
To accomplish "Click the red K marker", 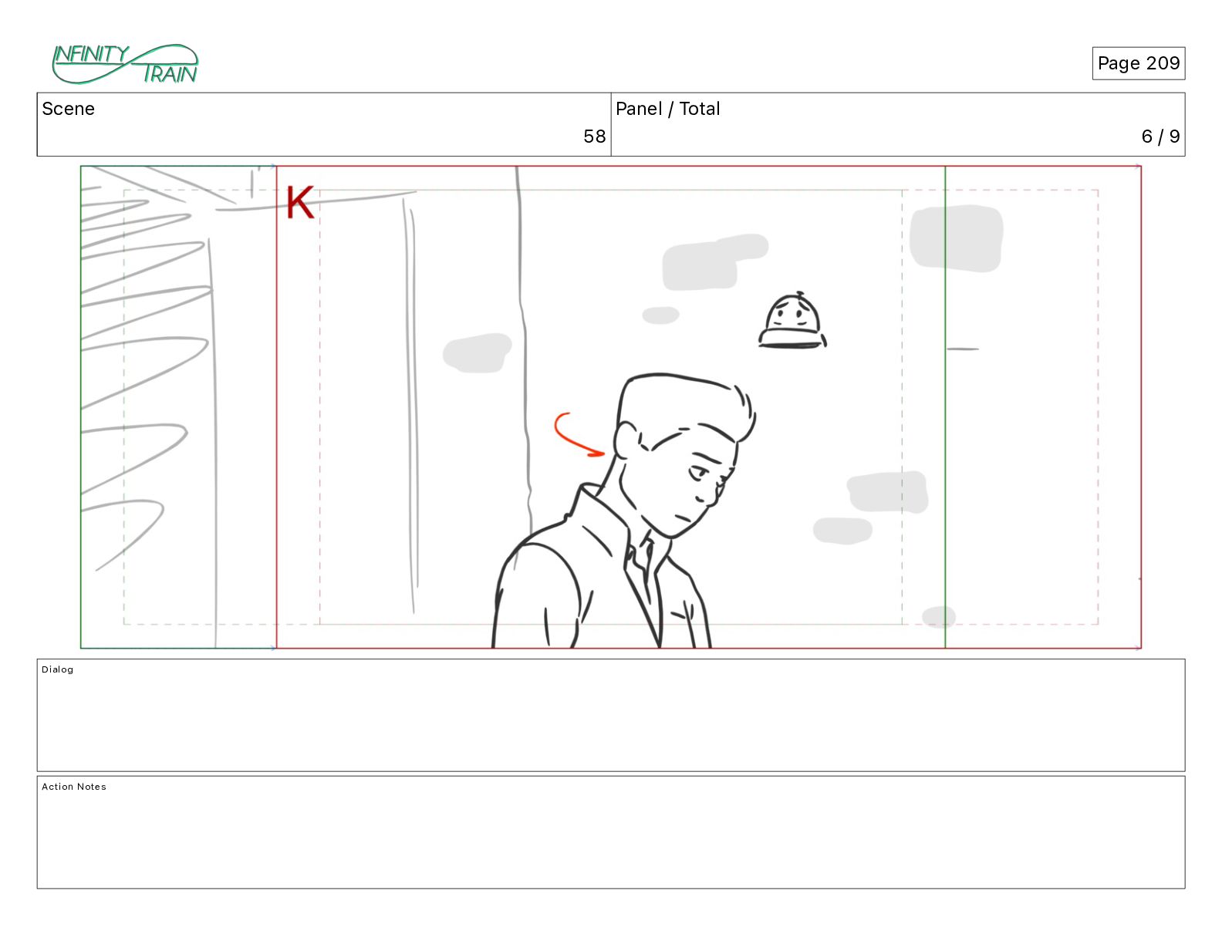I will tap(300, 203).
